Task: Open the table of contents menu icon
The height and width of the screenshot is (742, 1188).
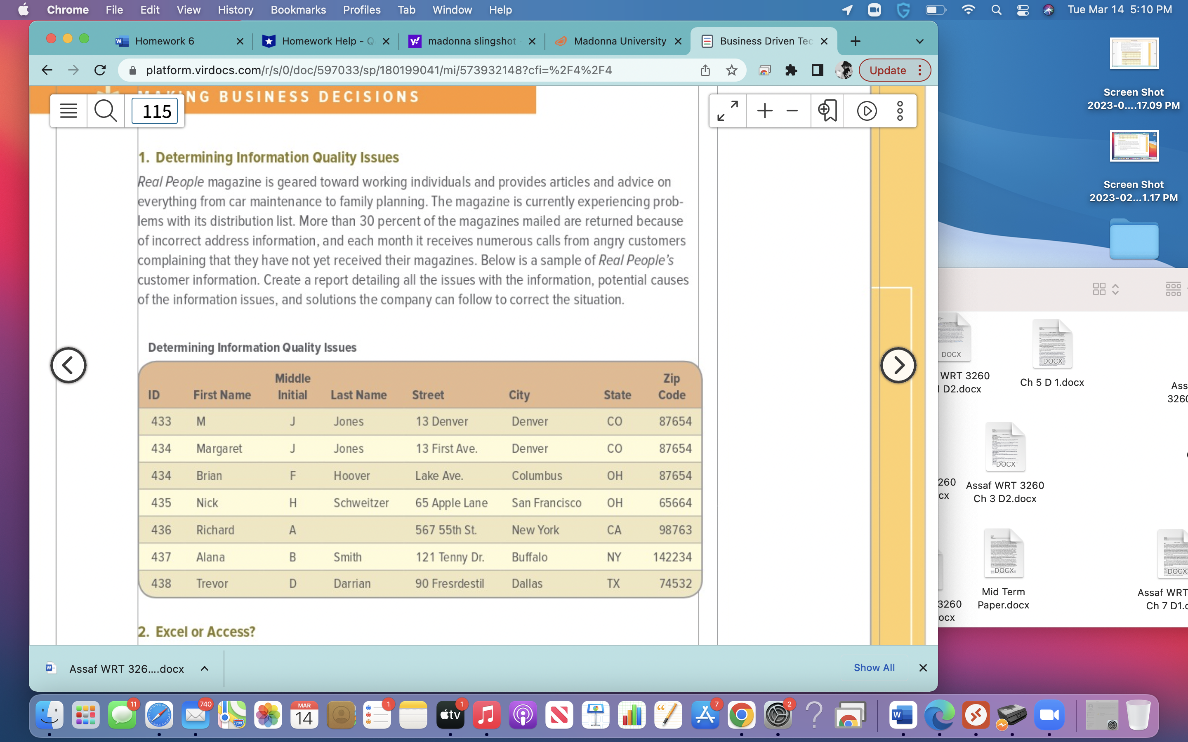Action: point(68,110)
